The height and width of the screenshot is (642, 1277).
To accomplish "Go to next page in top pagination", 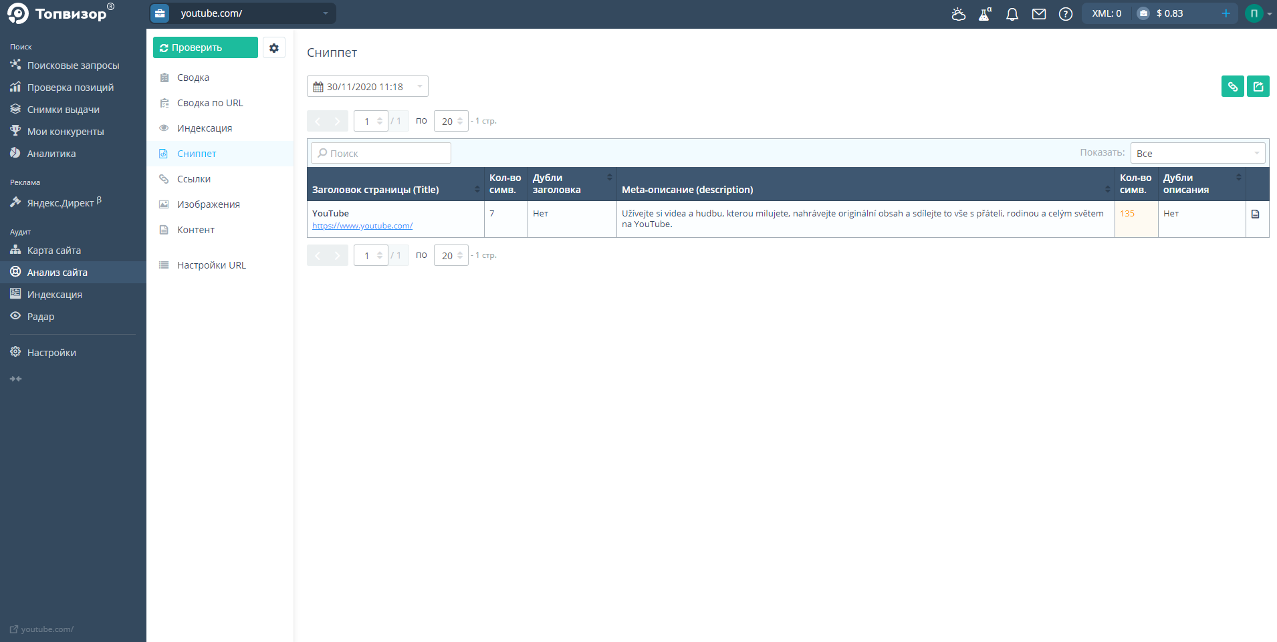I will pos(338,121).
